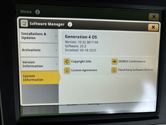Select the Version Information tab
166x125 pixels.
pyautogui.click(x=39, y=64)
